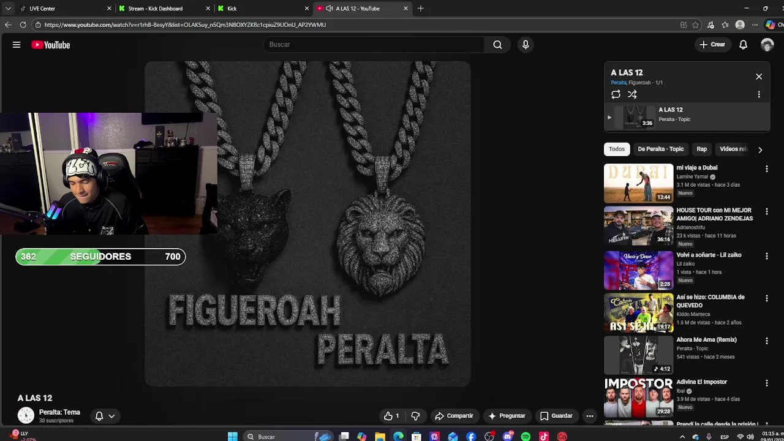Open the Crear button
The image size is (784, 441).
click(x=712, y=45)
